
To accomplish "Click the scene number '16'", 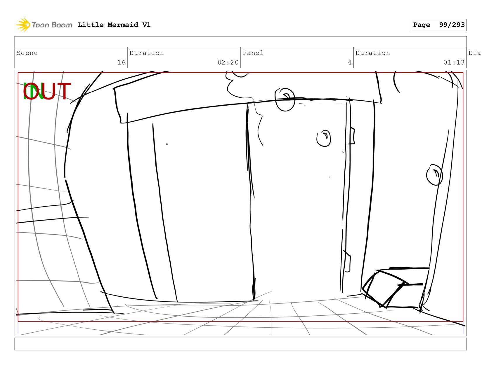I will click(x=121, y=62).
